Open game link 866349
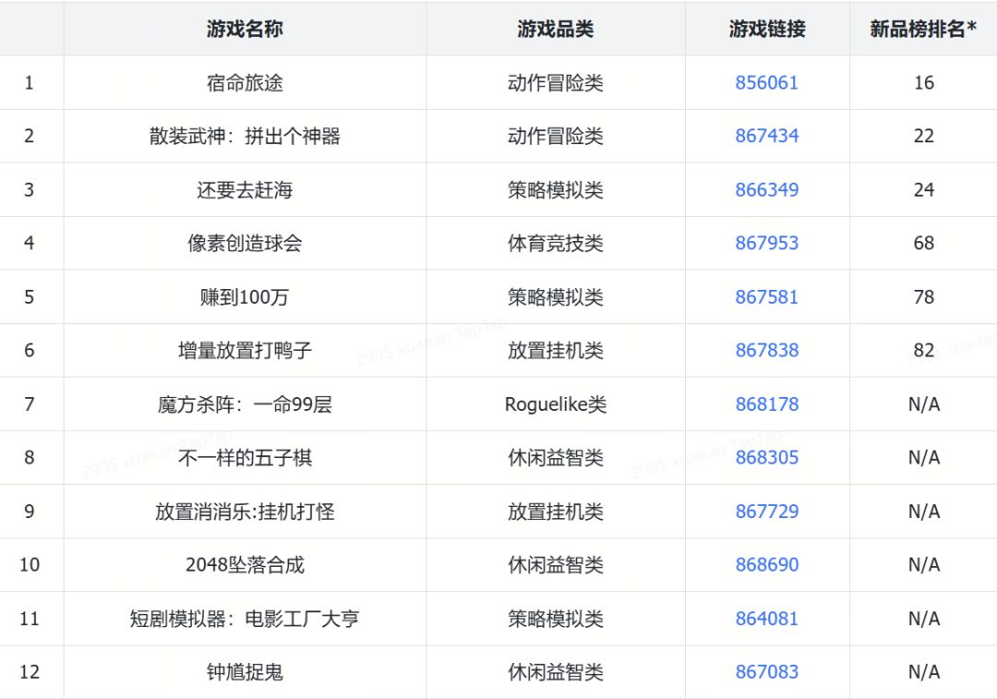The image size is (997, 699). coord(767,189)
